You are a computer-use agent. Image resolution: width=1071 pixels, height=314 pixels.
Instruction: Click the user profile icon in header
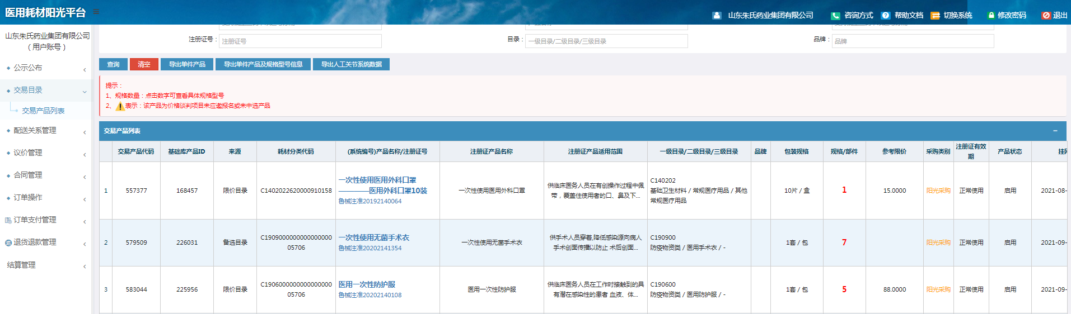717,16
